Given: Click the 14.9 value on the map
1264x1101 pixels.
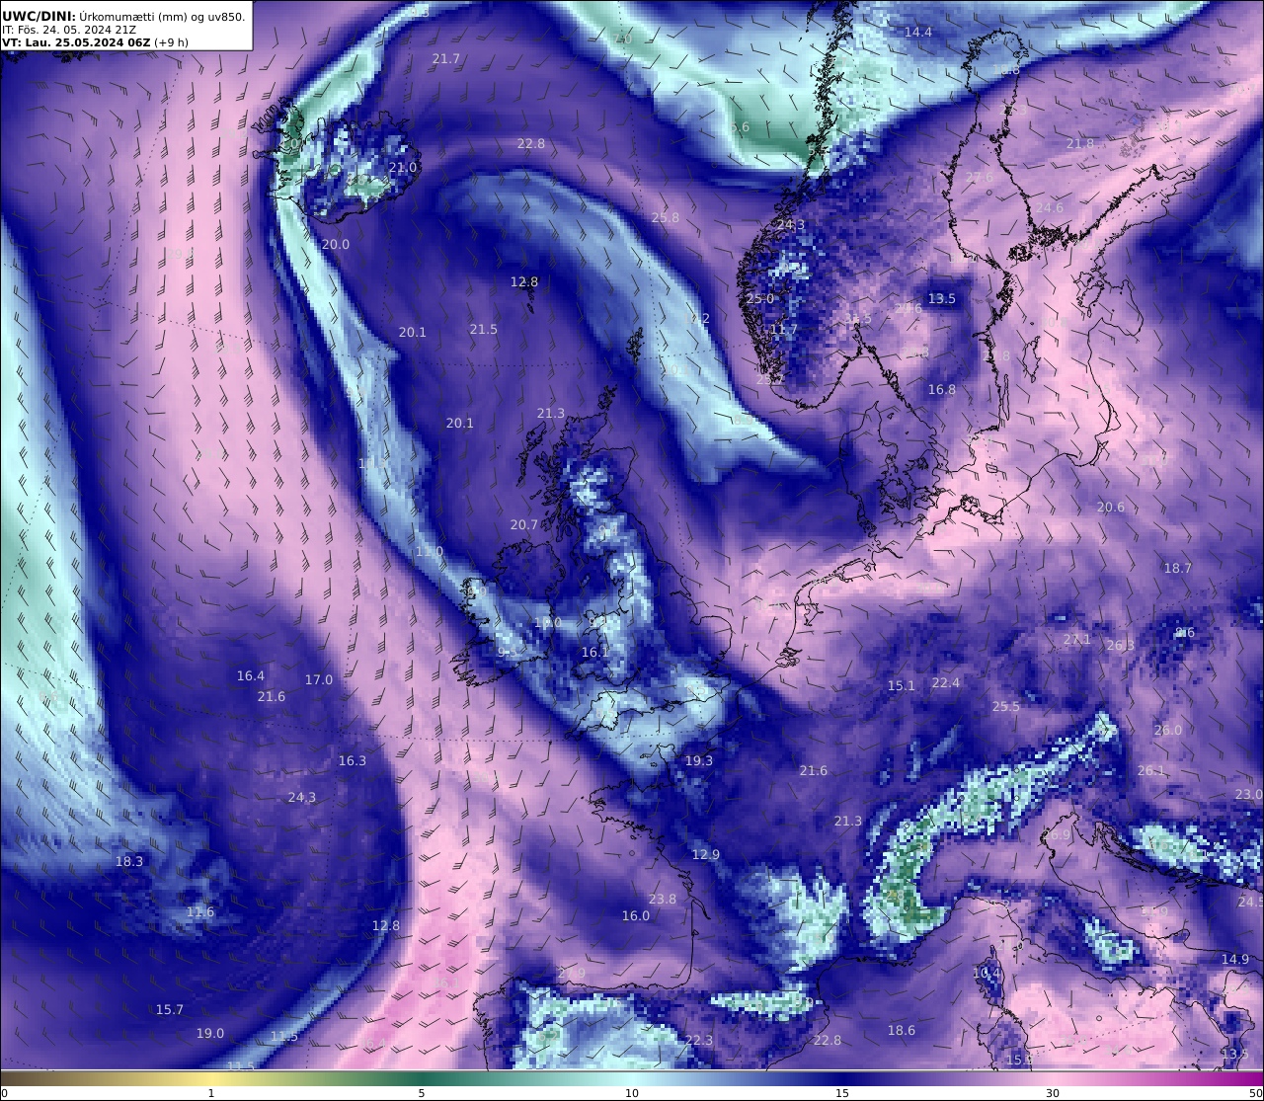Looking at the screenshot, I should click(1235, 959).
